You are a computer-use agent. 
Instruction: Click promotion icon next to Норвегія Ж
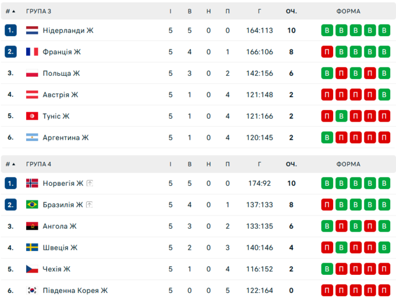90,183
